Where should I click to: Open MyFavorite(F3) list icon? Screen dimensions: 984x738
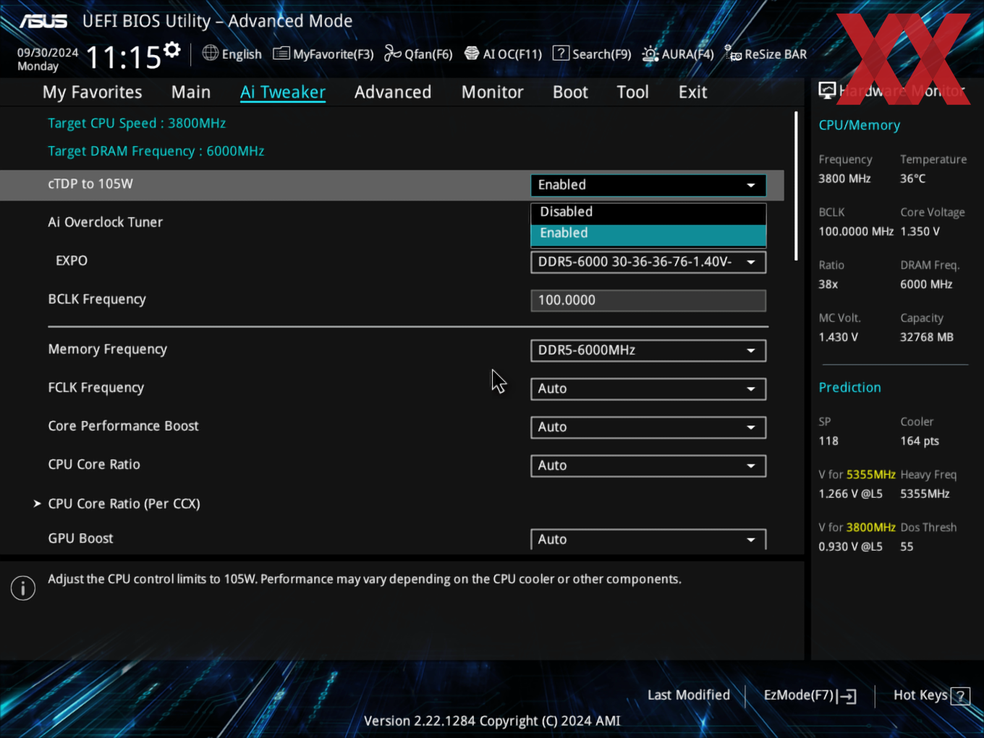coord(281,54)
